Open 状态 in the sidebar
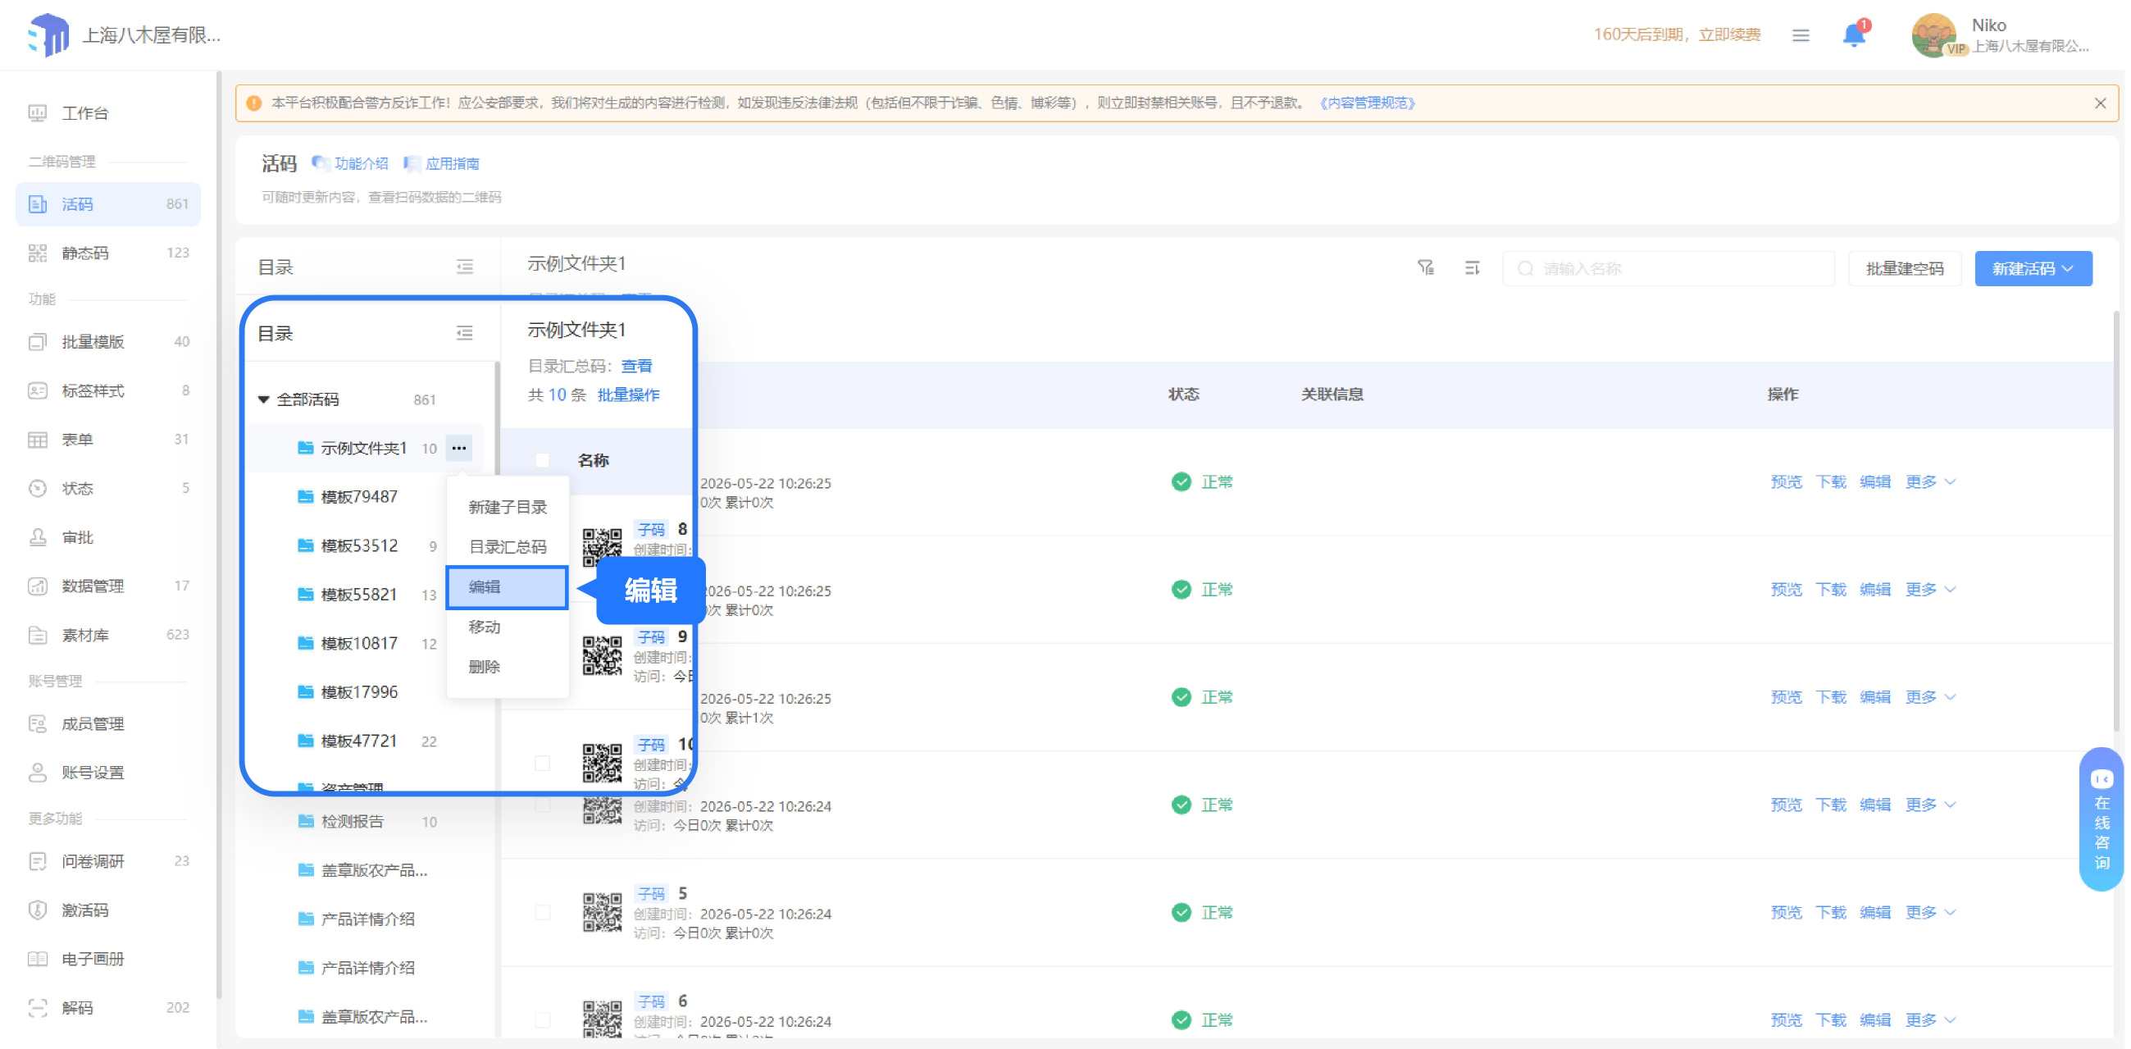2131x1049 pixels. point(107,488)
